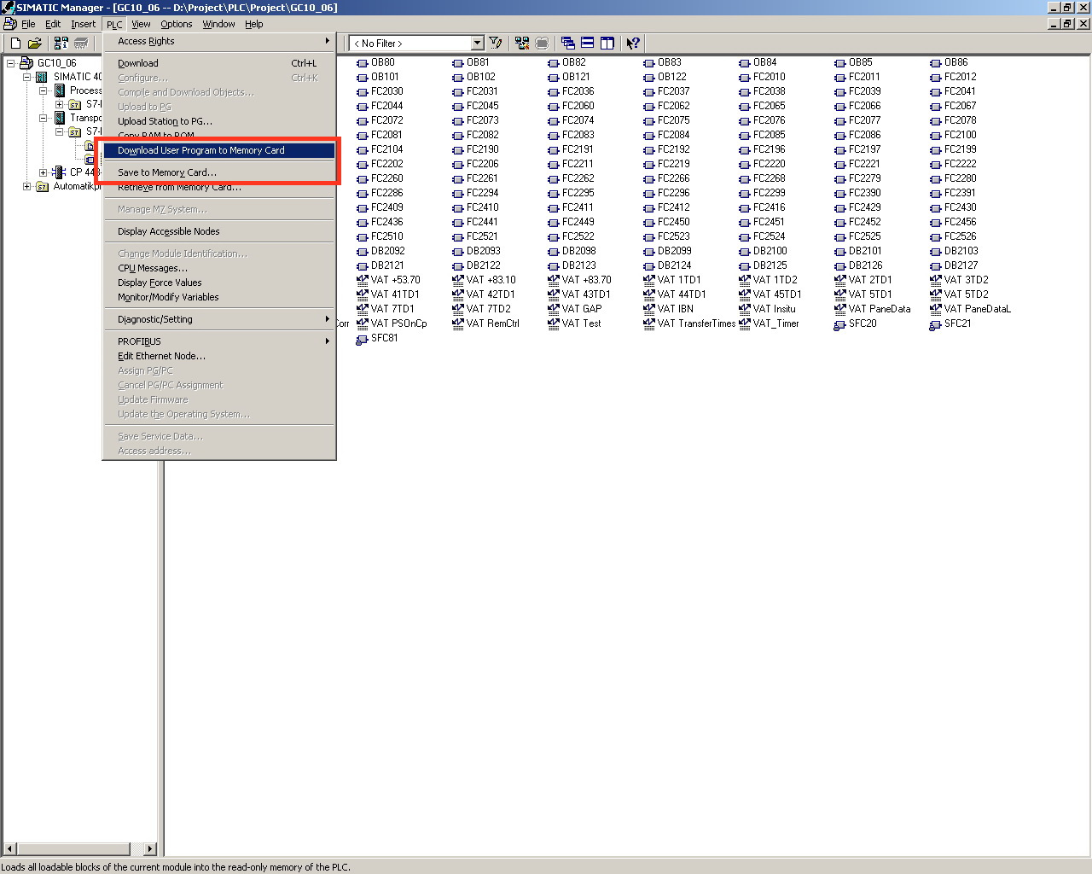The image size is (1092, 874).
Task: Open the Insert menu
Action: click(x=83, y=24)
